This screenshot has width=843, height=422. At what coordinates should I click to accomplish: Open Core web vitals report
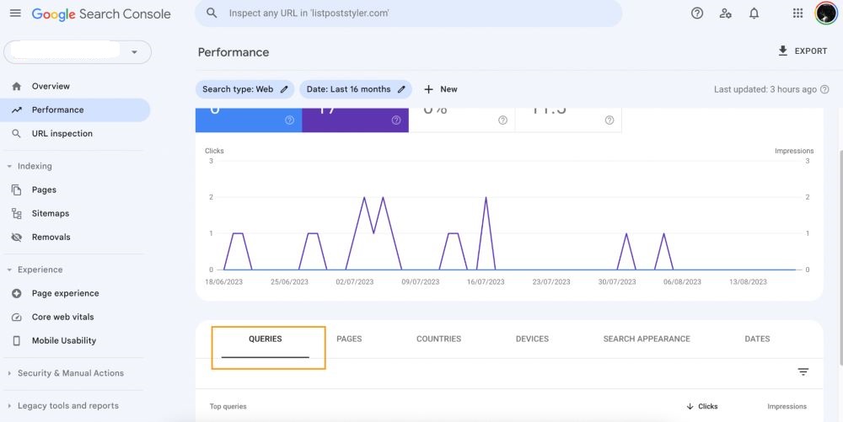coord(62,317)
